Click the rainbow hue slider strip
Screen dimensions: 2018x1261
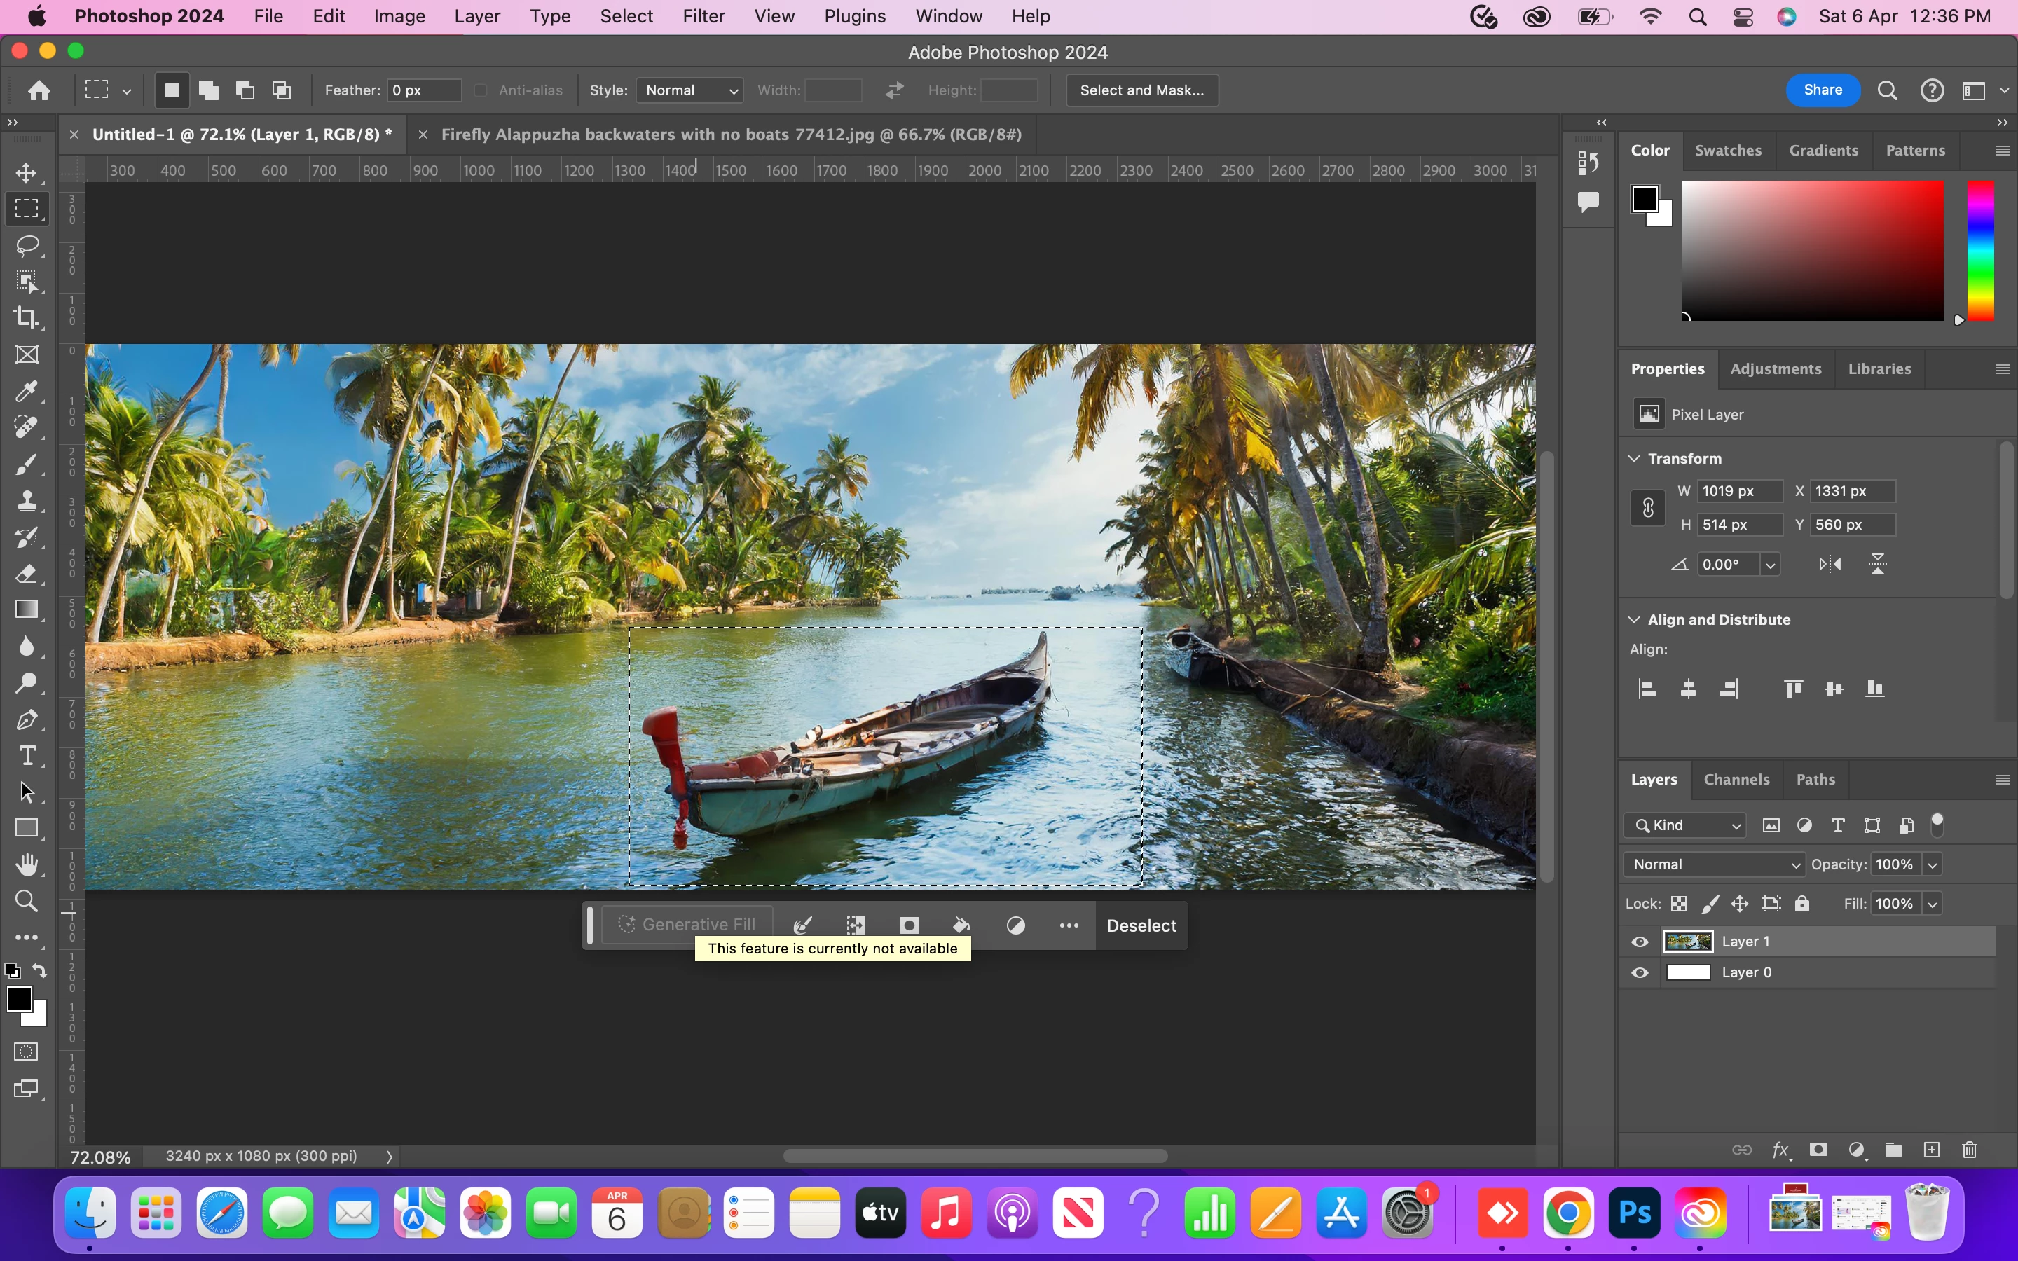pyautogui.click(x=1980, y=250)
